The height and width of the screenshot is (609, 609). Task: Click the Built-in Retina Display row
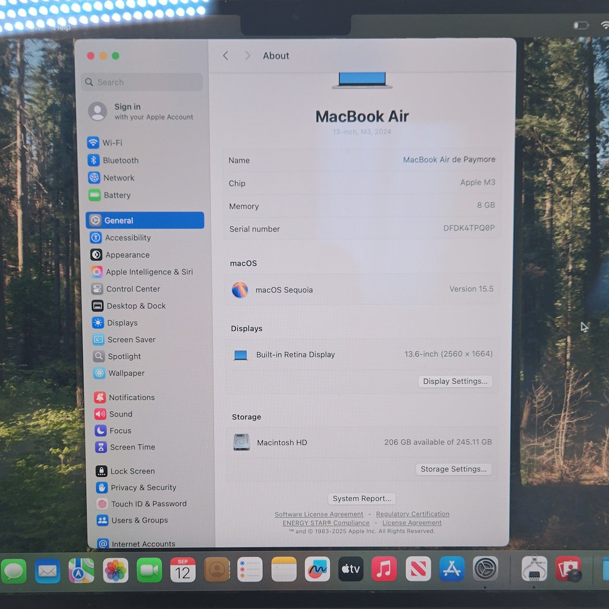[362, 354]
